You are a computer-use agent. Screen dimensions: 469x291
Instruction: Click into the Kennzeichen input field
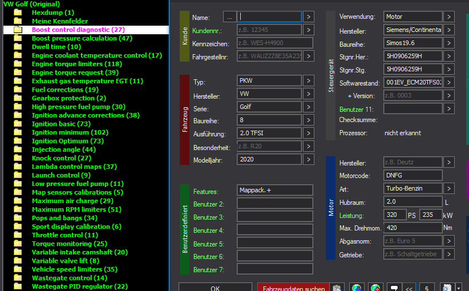(275, 43)
